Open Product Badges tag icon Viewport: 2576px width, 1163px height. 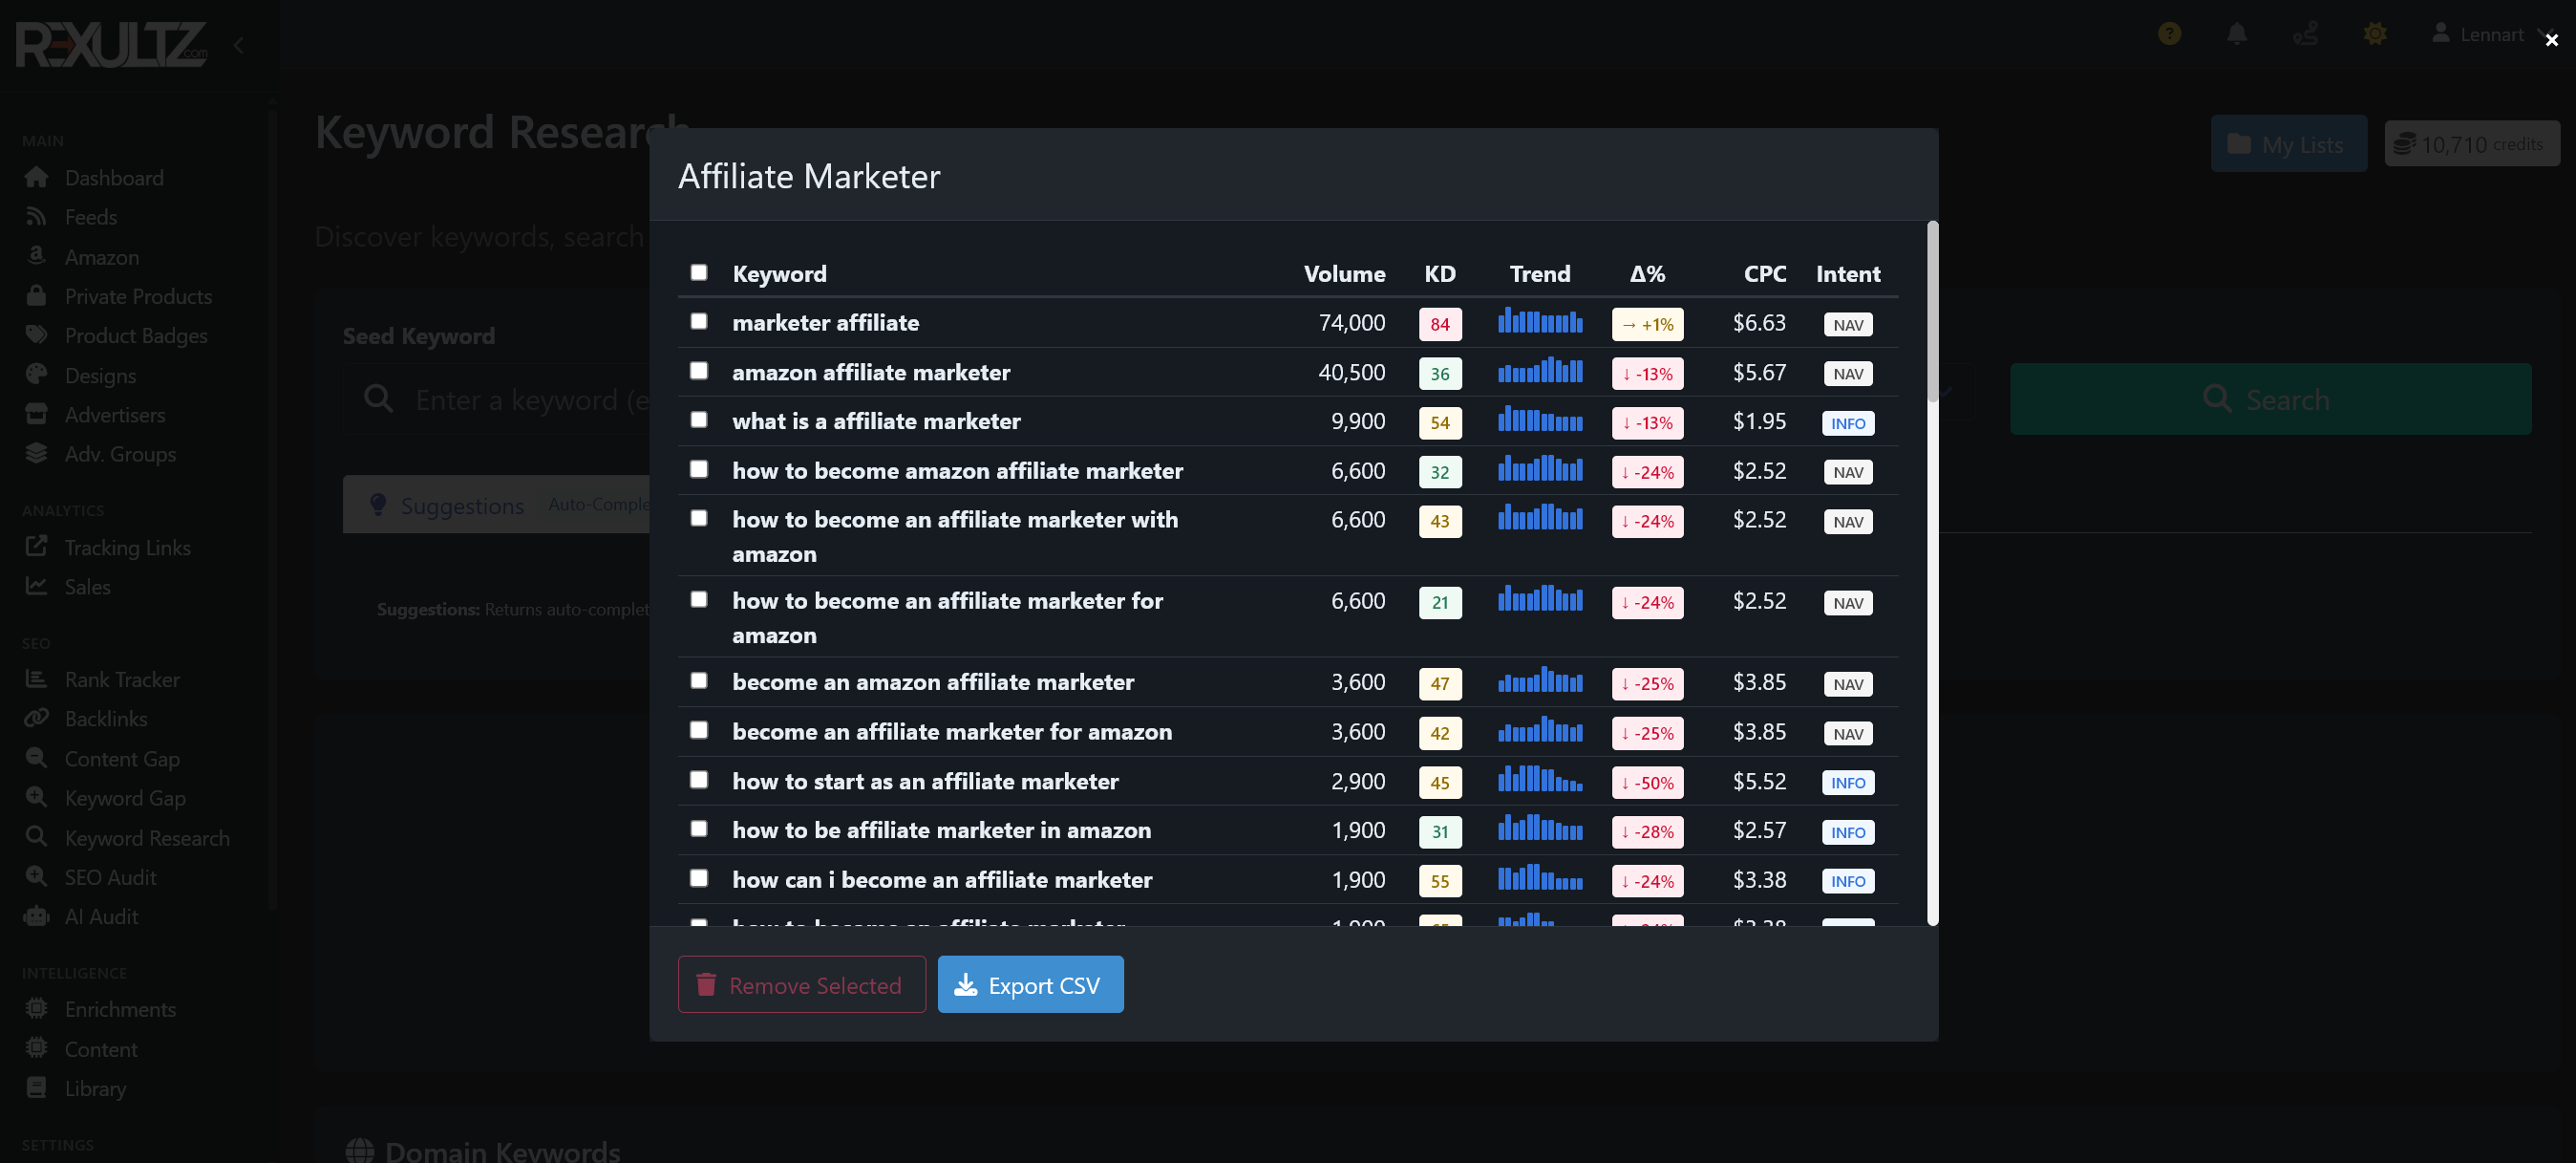pos(36,335)
